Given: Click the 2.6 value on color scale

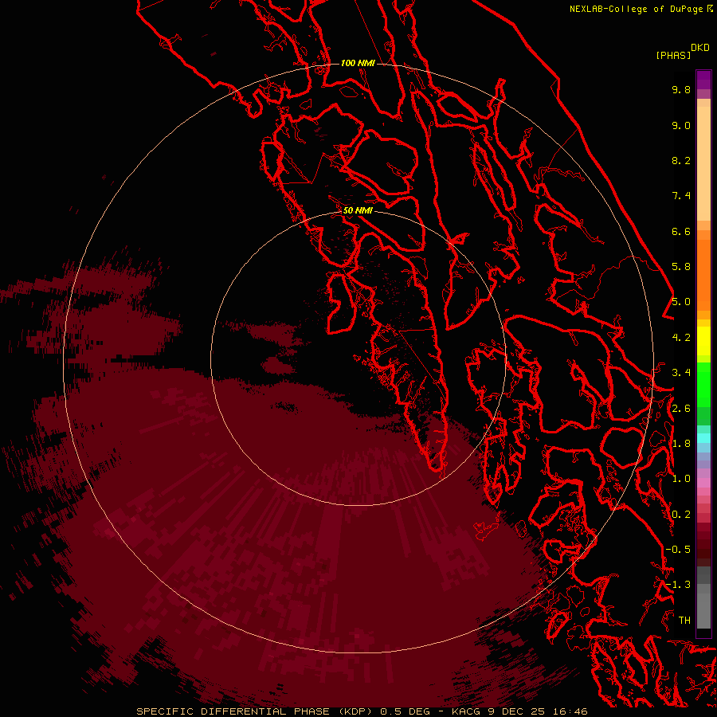Looking at the screenshot, I should click(681, 409).
